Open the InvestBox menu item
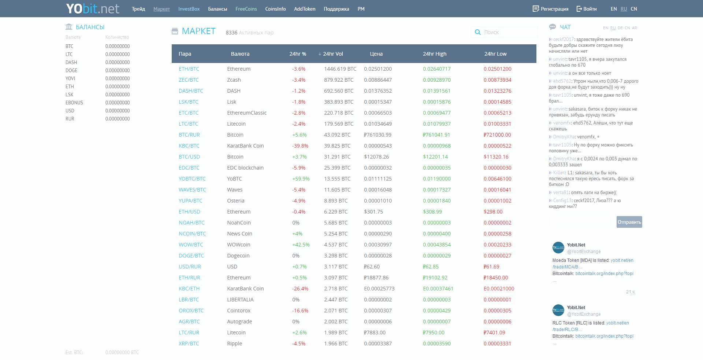 tap(189, 9)
